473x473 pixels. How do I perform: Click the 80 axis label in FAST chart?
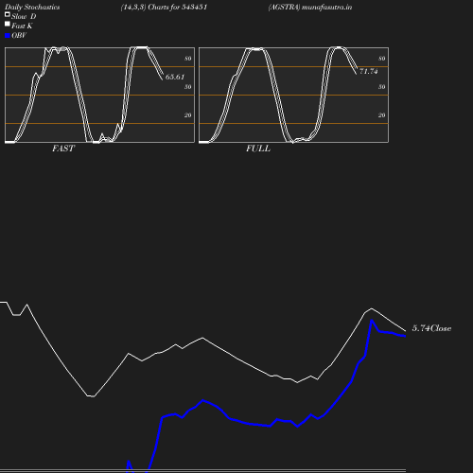(x=188, y=59)
